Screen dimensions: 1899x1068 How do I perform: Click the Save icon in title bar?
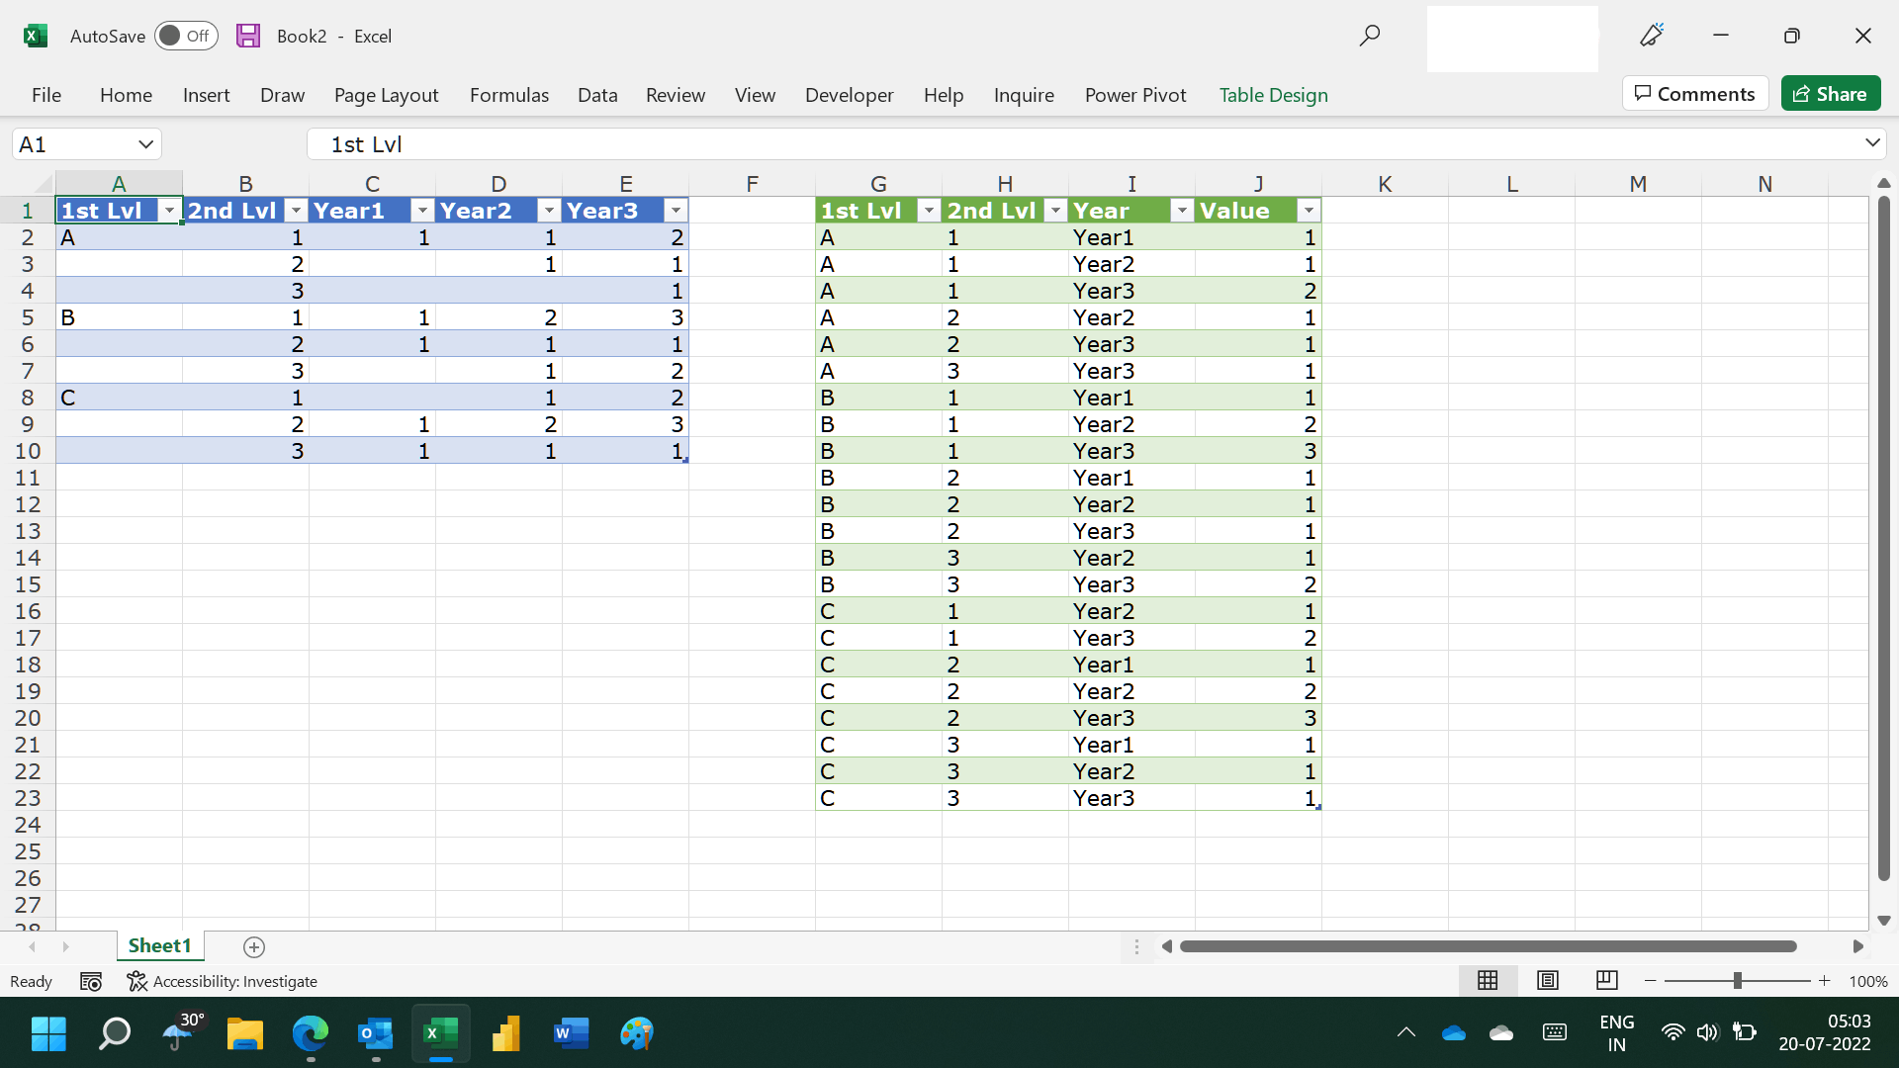(x=248, y=36)
